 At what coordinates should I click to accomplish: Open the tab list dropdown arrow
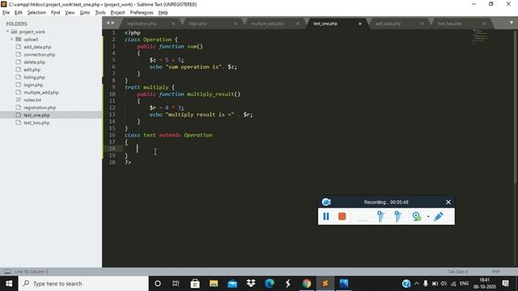[511, 23]
